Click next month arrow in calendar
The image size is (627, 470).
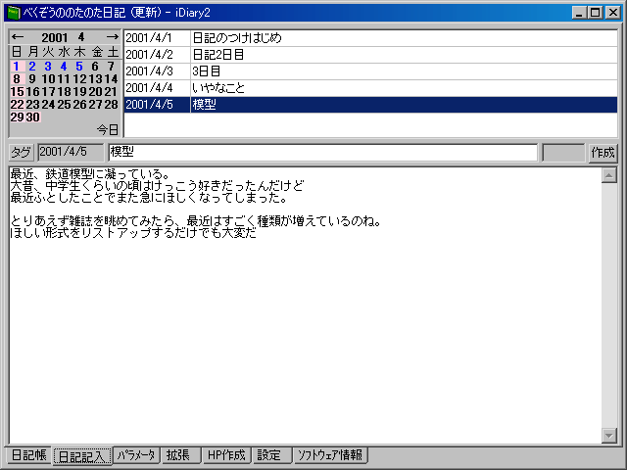(x=112, y=37)
